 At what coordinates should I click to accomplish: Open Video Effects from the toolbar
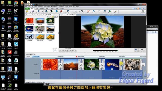pos(68,12)
